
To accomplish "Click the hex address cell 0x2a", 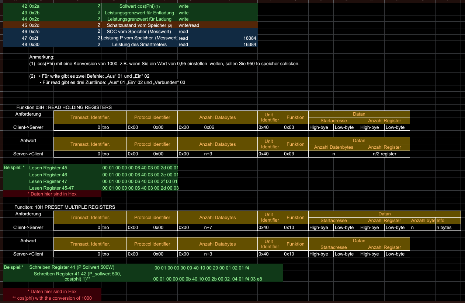I will click(34, 6).
